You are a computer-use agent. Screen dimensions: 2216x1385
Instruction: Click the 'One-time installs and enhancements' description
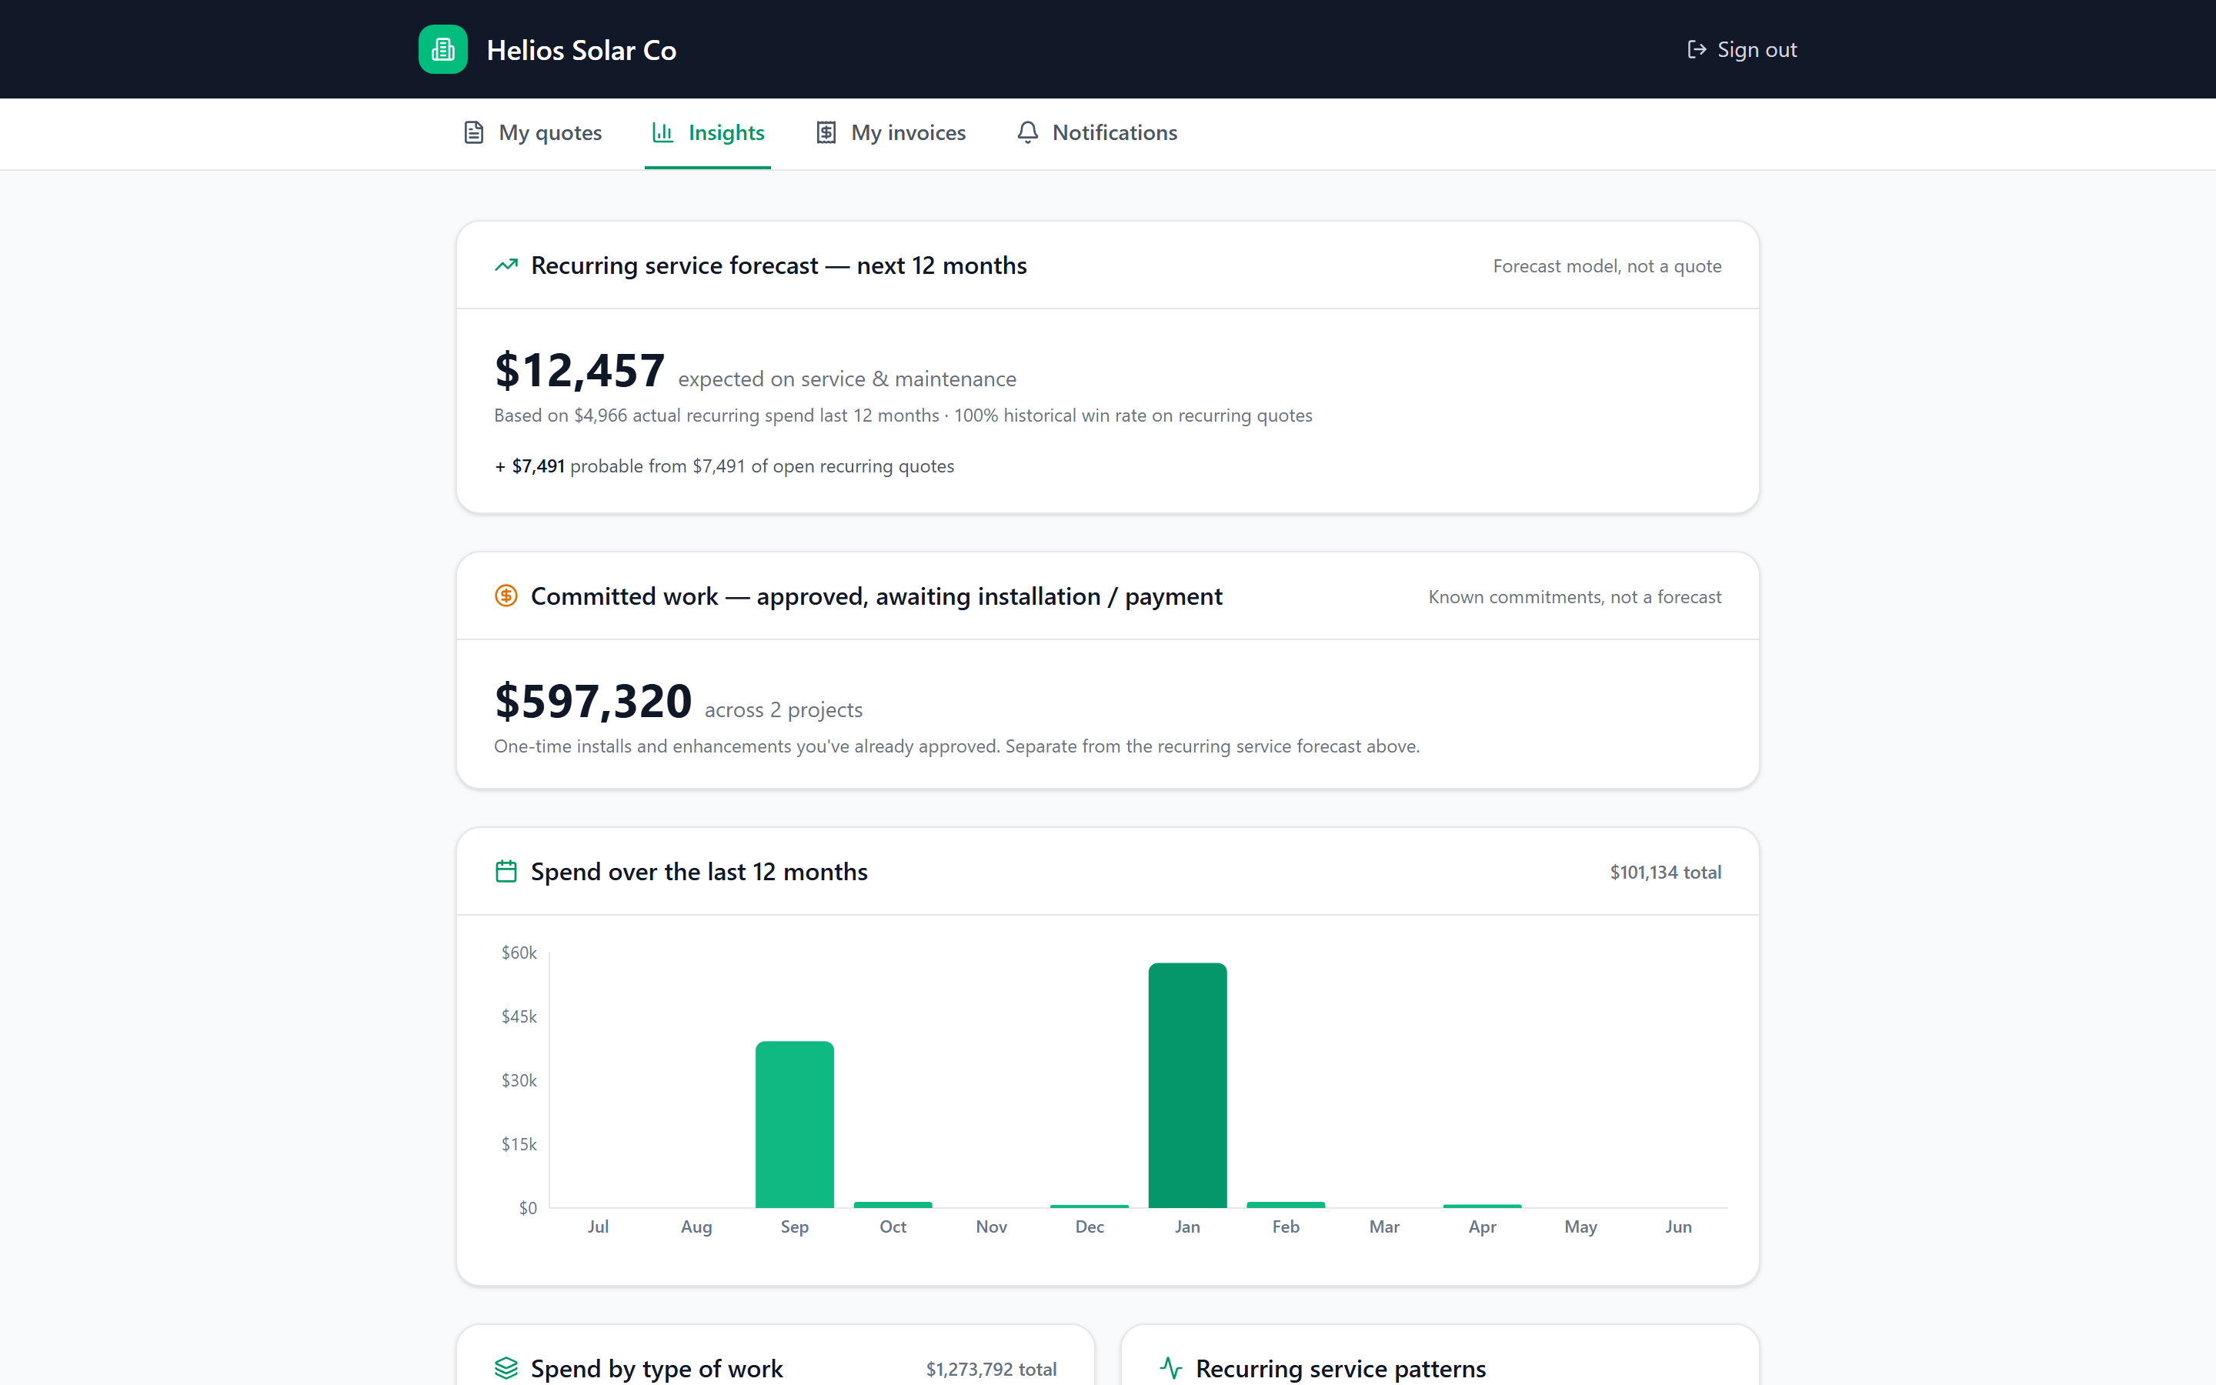click(x=957, y=746)
